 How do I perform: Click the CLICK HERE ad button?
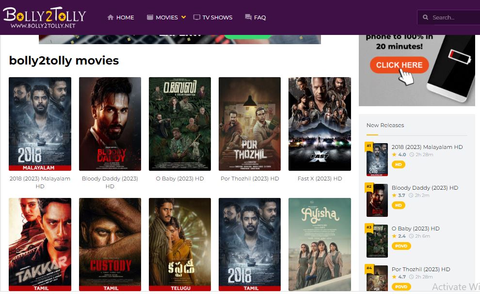tap(399, 65)
